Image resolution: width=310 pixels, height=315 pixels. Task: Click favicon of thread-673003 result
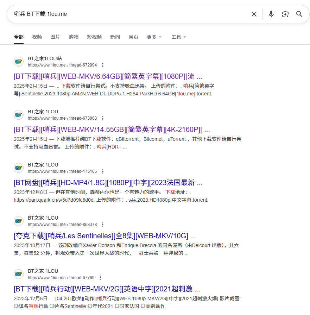(x=19, y=115)
